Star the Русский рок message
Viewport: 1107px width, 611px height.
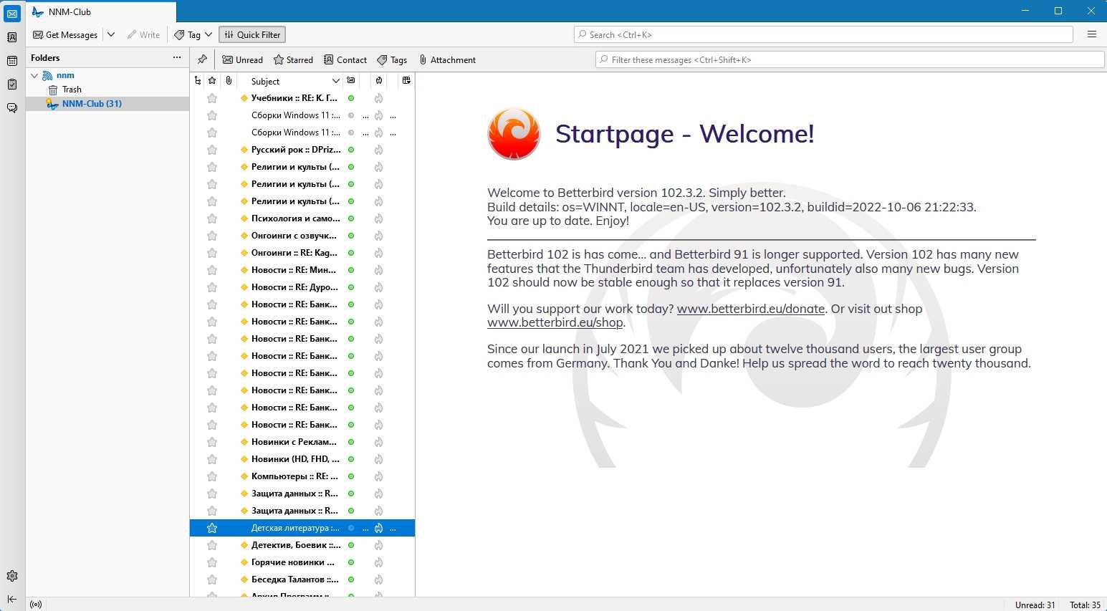[212, 150]
